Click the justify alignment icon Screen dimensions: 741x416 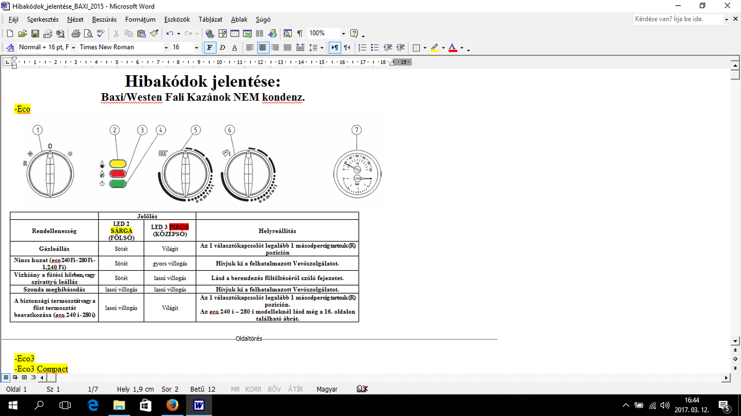pyautogui.click(x=287, y=47)
